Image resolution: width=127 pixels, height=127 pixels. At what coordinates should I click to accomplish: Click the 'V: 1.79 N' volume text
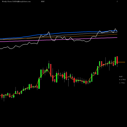pos(122,80)
